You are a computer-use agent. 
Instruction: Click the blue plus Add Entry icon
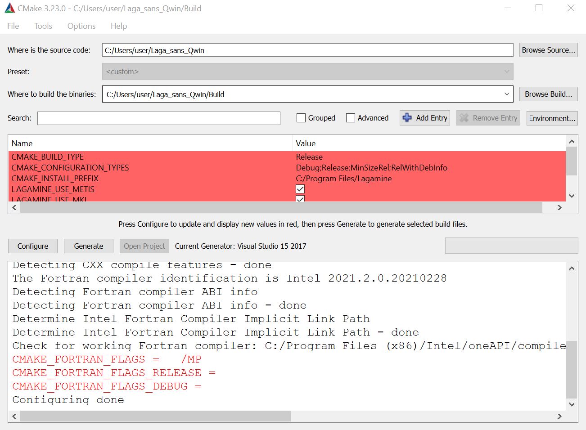tap(407, 117)
